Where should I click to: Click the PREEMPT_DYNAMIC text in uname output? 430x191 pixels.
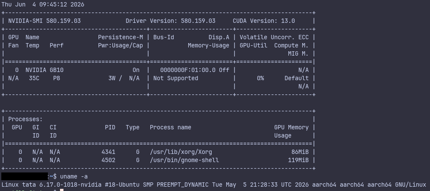pos(183,185)
